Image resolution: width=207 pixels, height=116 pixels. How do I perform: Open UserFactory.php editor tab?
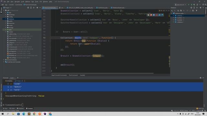pos(103,8)
